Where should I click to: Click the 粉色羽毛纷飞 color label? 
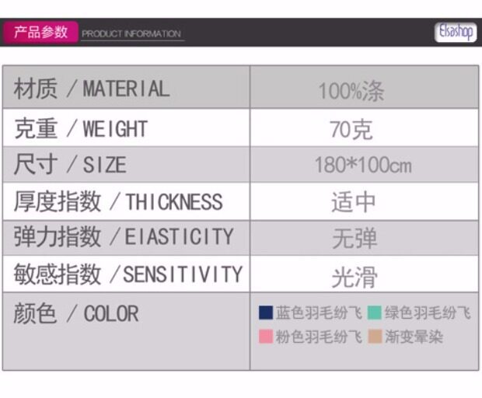click(x=319, y=337)
